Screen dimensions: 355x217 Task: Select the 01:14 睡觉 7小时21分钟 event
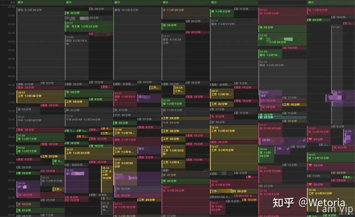234,50
